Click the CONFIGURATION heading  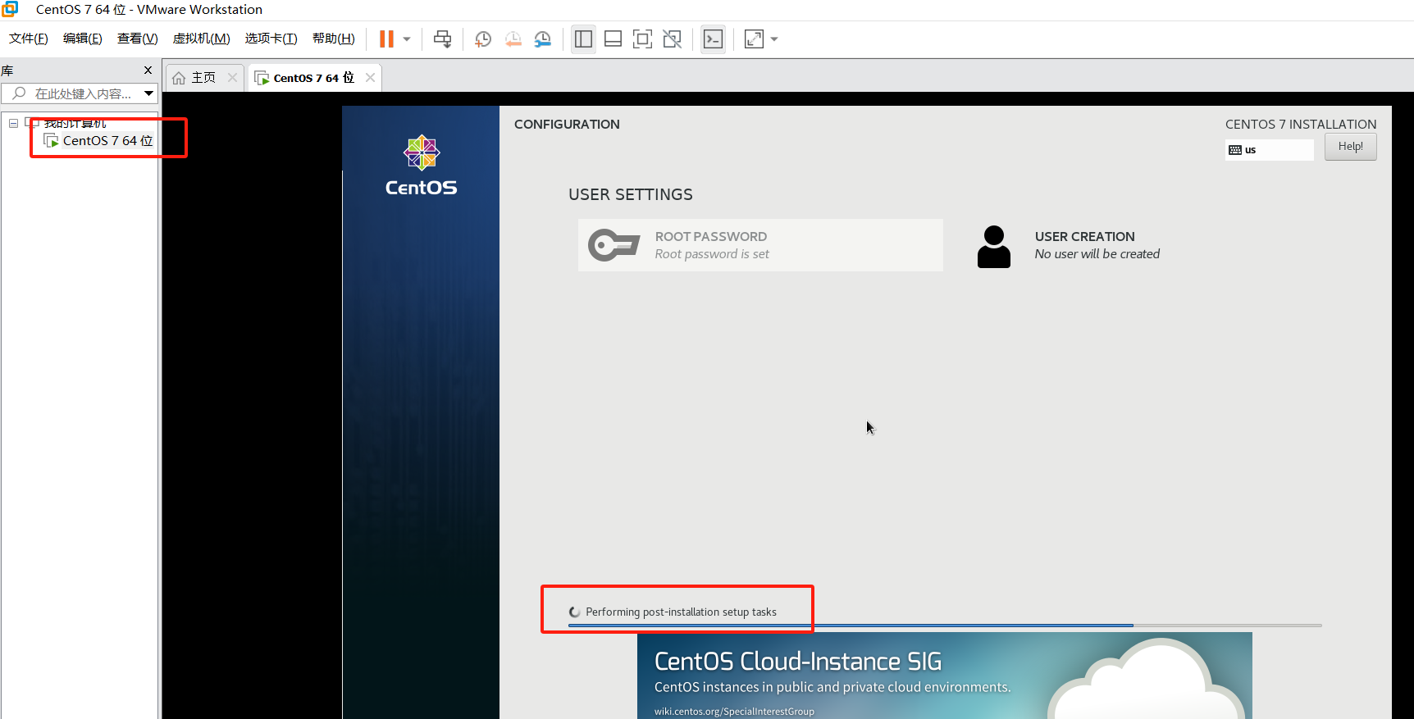(567, 125)
